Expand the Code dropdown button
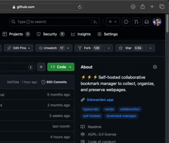Image resolution: width=169 pixels, height=143 pixels. pyautogui.click(x=61, y=67)
